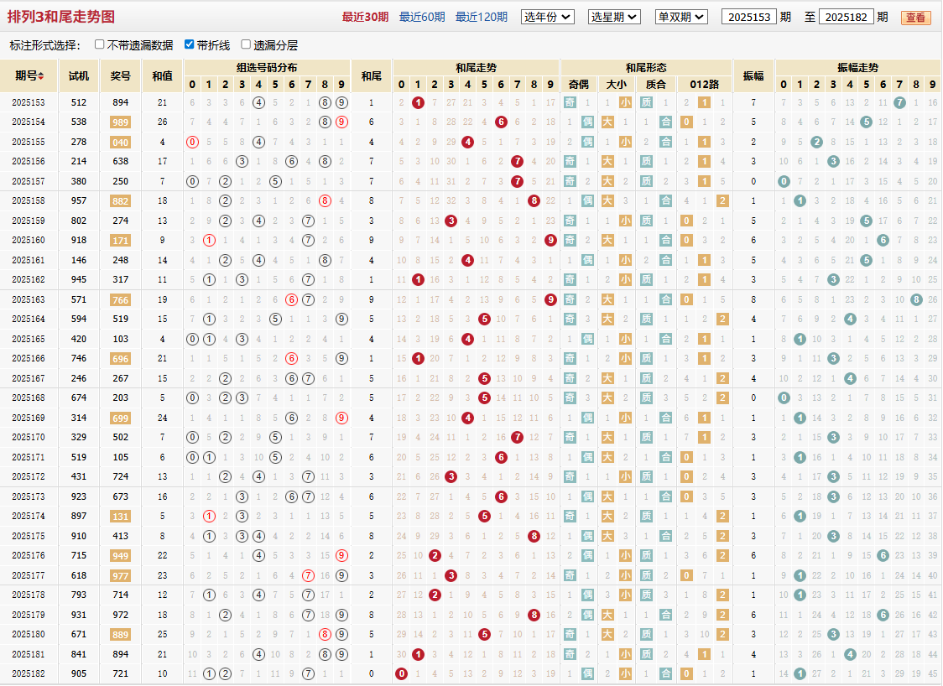
Task: Open the 单双期 dropdown
Action: point(681,17)
